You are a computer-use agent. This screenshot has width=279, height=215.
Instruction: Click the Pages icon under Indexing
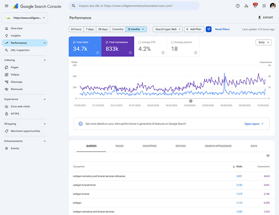tap(7, 67)
